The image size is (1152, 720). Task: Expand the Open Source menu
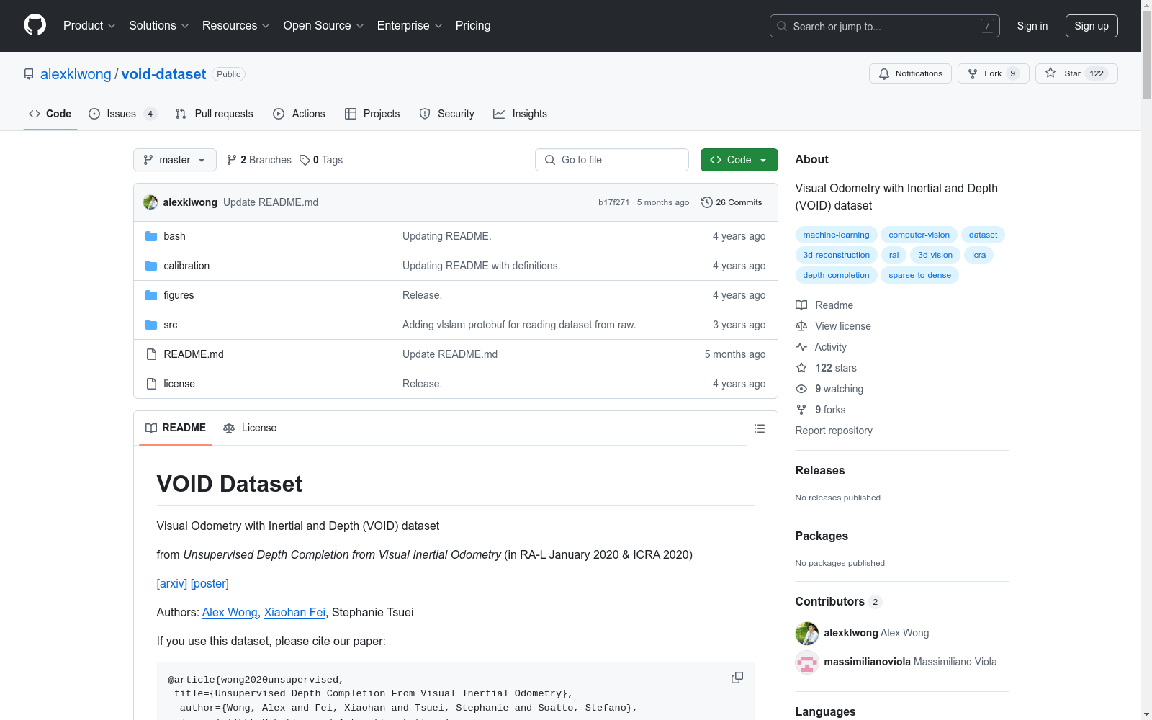tap(324, 26)
